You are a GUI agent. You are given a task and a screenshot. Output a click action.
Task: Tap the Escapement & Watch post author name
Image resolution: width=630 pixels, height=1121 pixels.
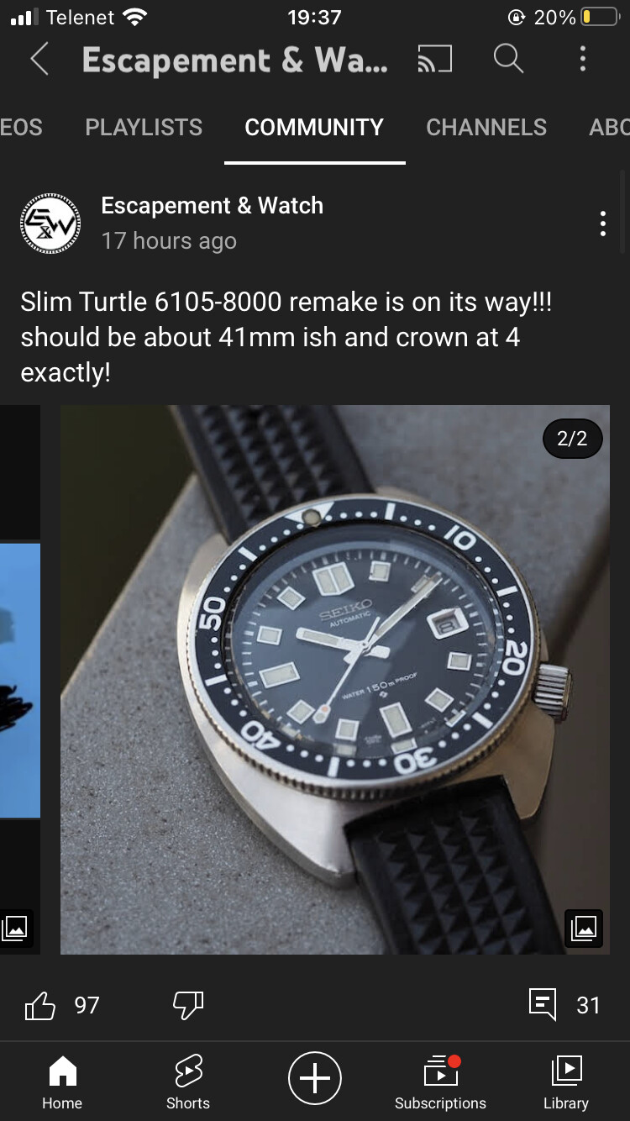point(212,205)
